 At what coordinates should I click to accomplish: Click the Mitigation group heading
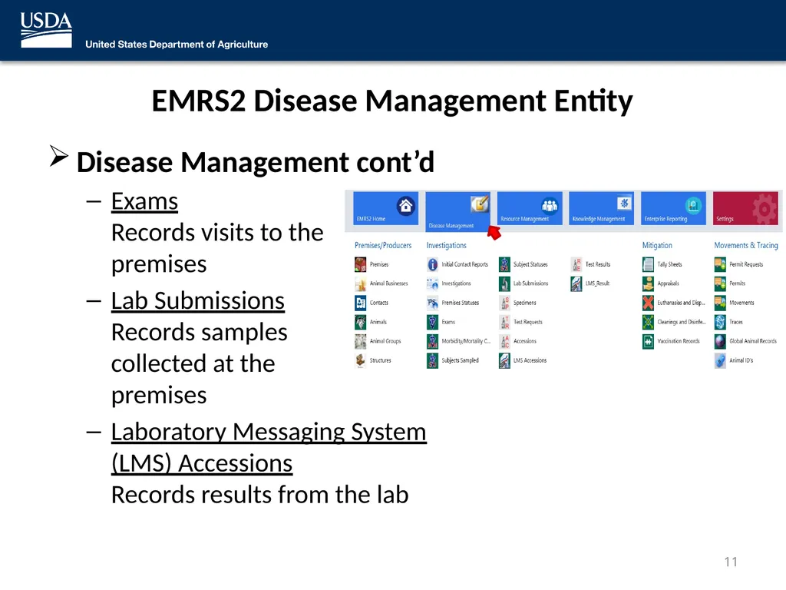tap(657, 245)
